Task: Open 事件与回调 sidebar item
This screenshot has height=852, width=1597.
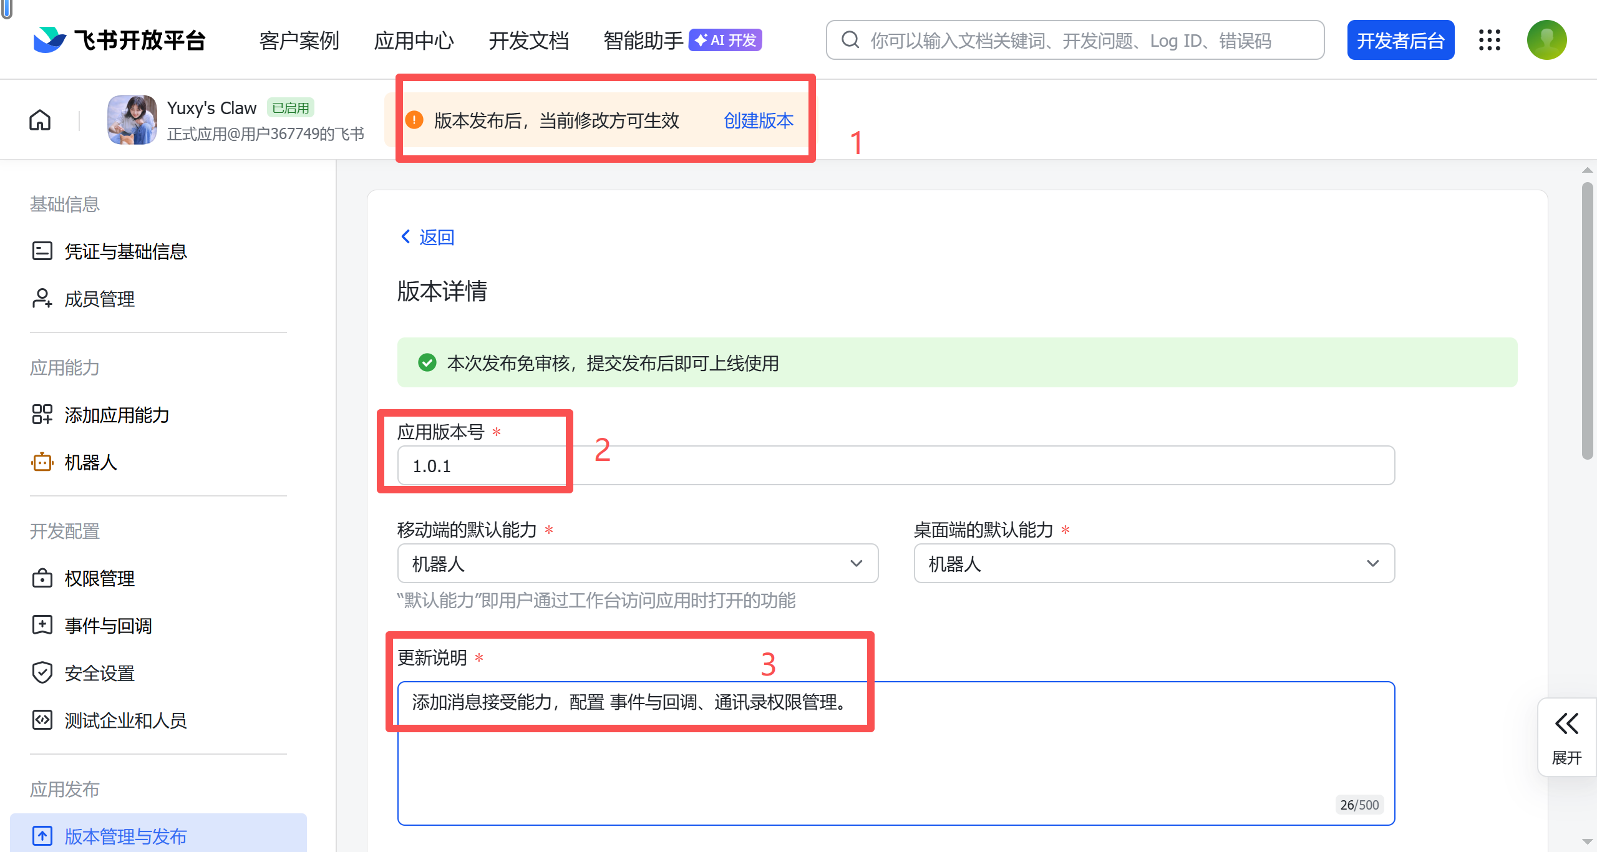Action: tap(108, 626)
